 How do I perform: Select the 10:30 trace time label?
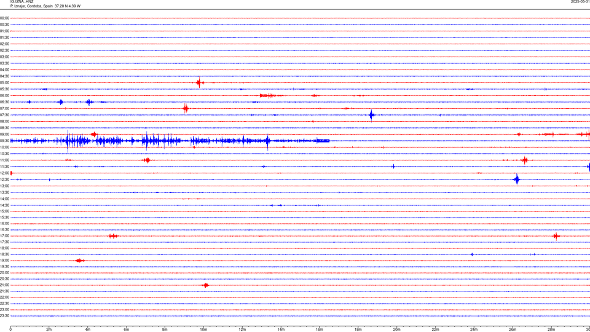pyautogui.click(x=4, y=154)
